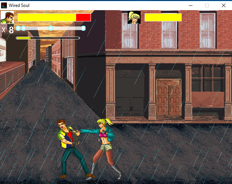Image resolution: width=232 pixels, height=184 pixels.
Task: Minimize the Wired Soul window
Action: click(190, 5)
